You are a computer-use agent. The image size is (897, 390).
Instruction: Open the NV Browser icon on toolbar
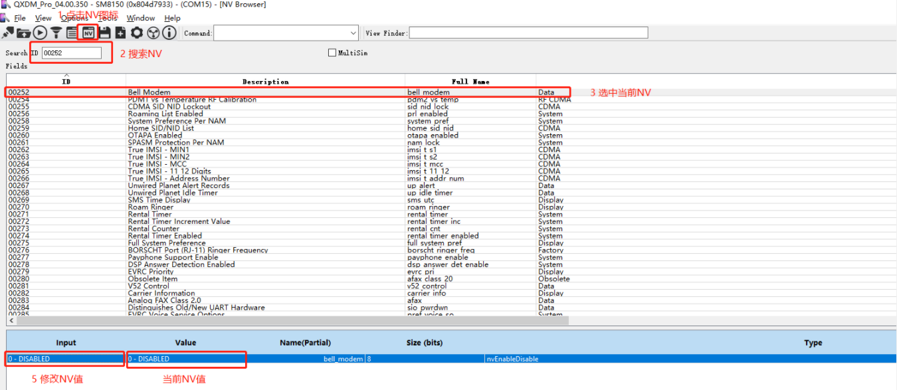tap(88, 32)
